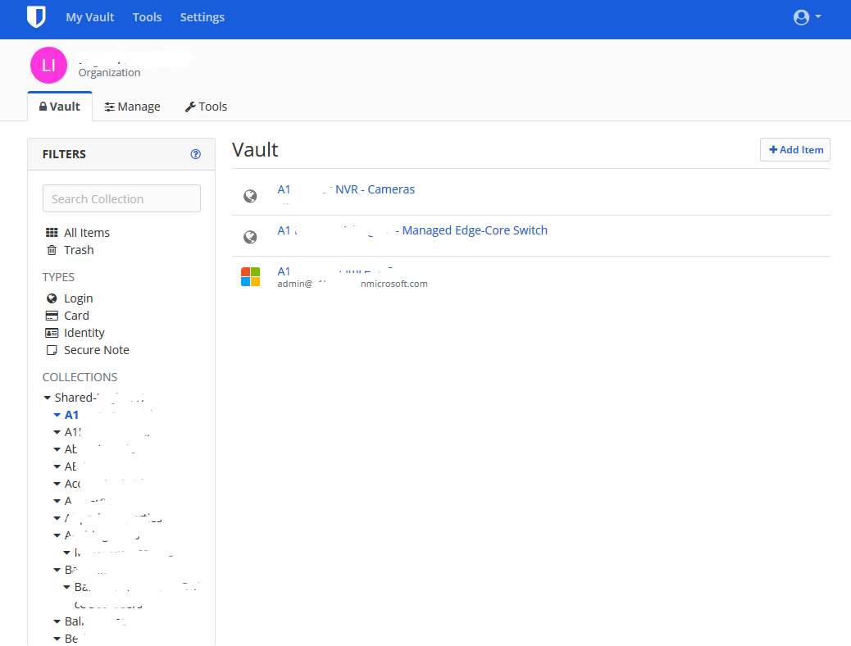Collapse the highlighted A1 collection arrow

click(x=57, y=415)
